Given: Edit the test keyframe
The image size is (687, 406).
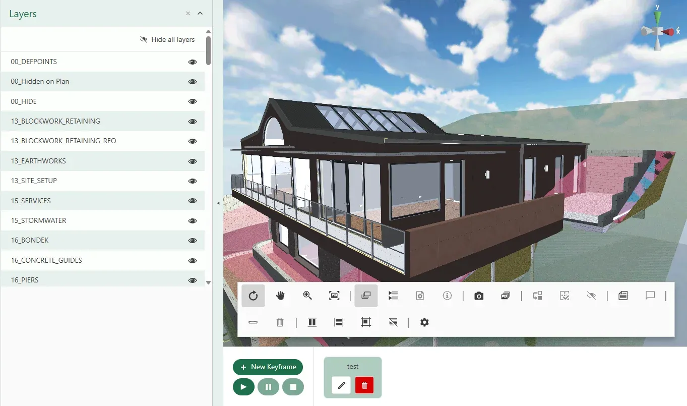Looking at the screenshot, I should pos(341,385).
